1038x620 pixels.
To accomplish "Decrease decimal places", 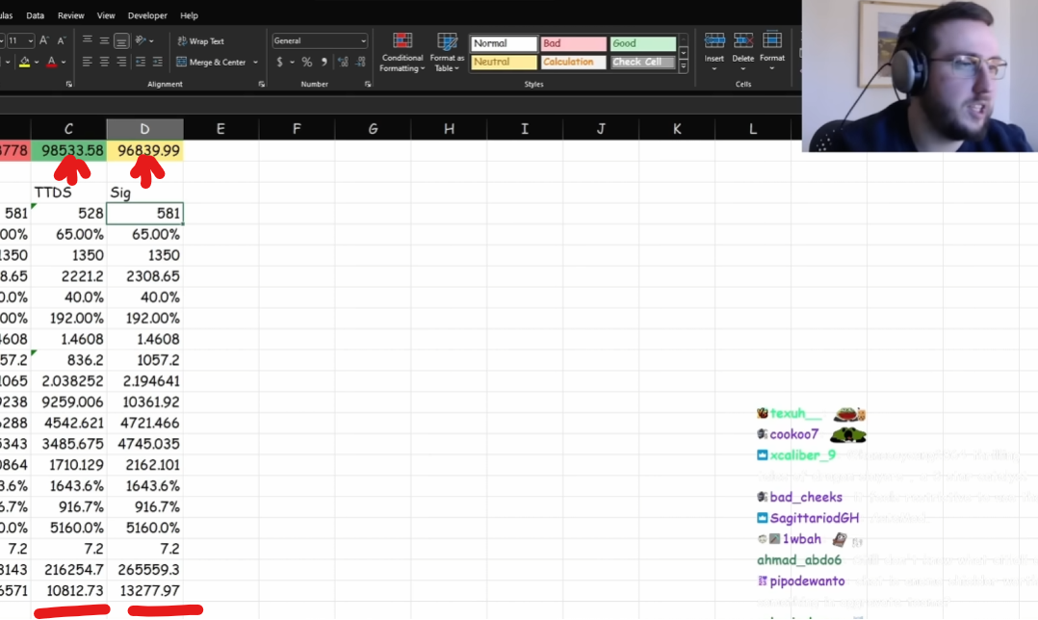I will click(x=360, y=63).
